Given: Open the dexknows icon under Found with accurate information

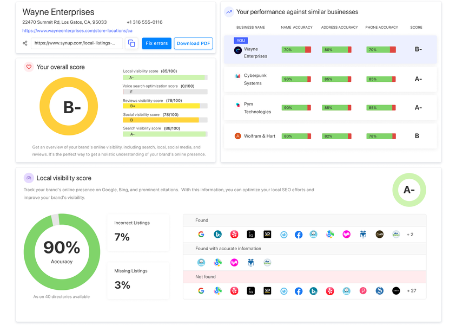Looking at the screenshot, I should (267, 262).
